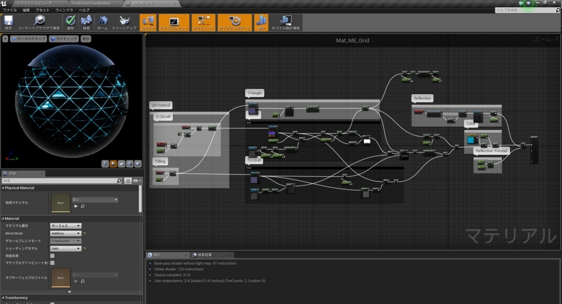Set the preview mesh to cylinder
Screen dimensions: 562x304
(x=105, y=164)
